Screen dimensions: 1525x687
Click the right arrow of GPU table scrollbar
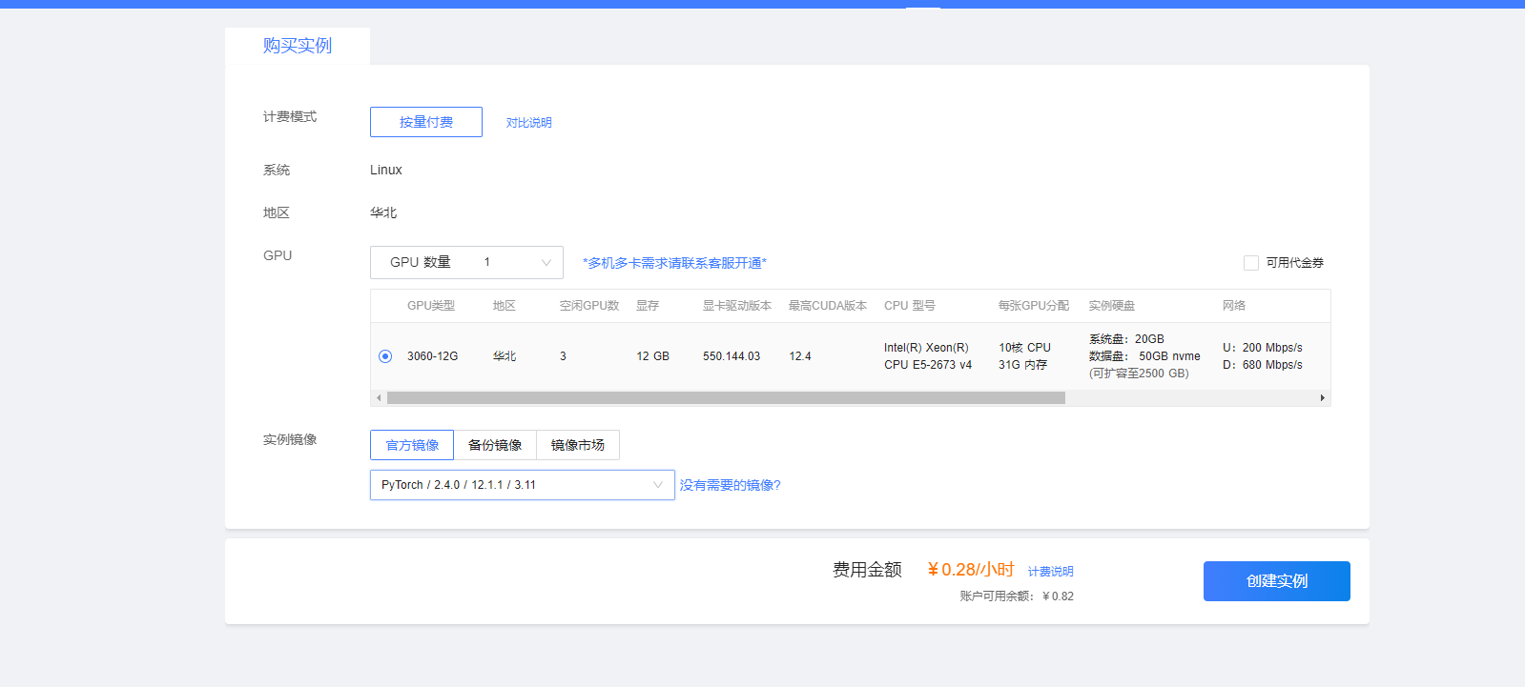pos(1322,398)
